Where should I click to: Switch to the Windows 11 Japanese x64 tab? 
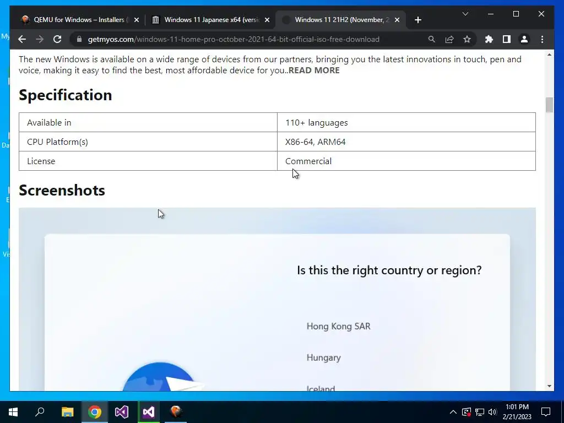point(210,20)
